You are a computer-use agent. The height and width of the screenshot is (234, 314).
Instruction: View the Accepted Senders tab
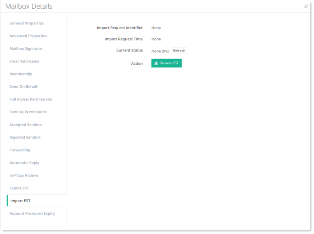(26, 125)
